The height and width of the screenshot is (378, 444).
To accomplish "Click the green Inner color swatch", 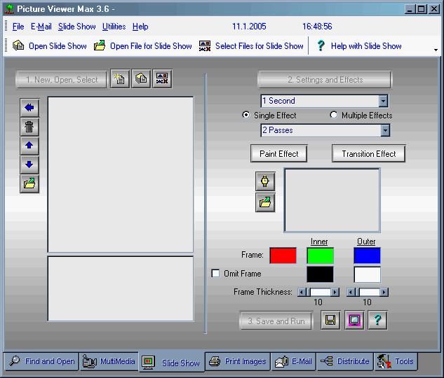I will 321,255.
